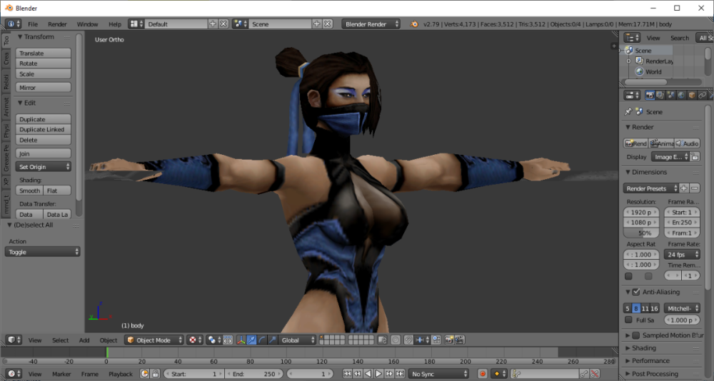
Task: Open the Global transform orientation dropdown
Action: point(298,340)
